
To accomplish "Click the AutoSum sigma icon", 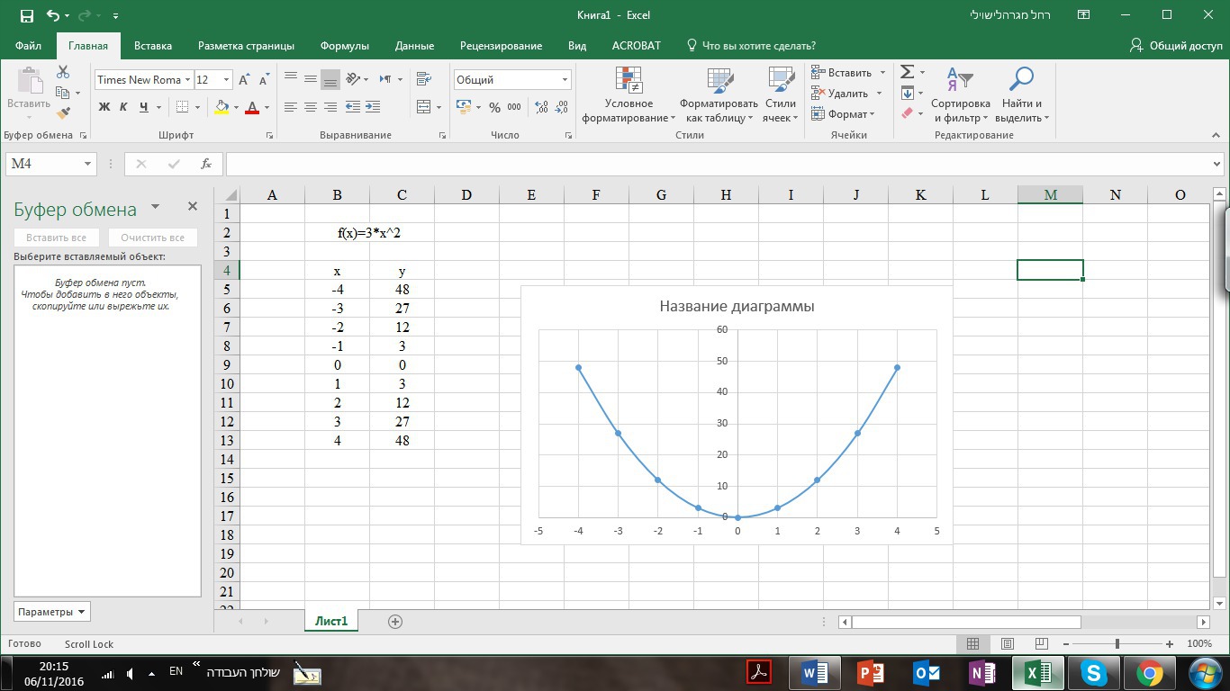I will click(908, 72).
